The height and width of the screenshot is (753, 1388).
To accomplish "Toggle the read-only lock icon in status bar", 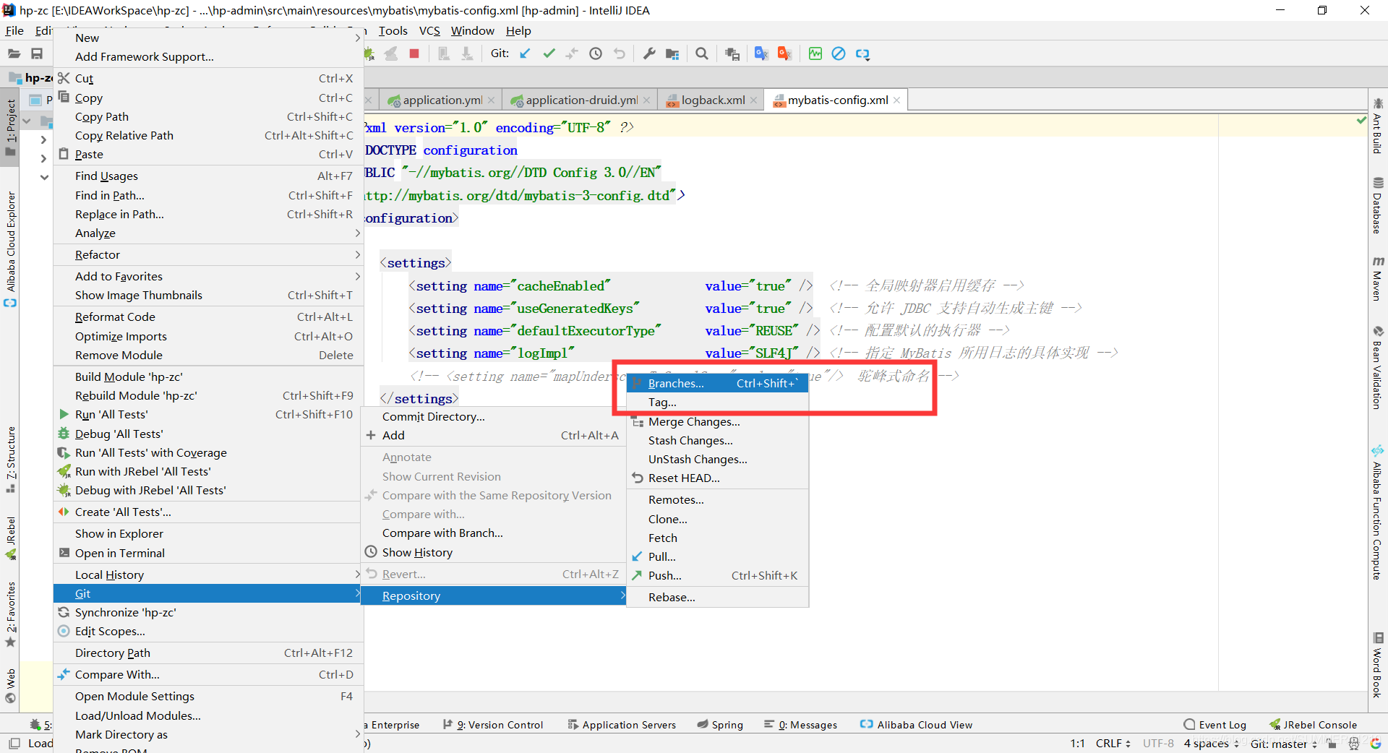I will [x=1332, y=744].
